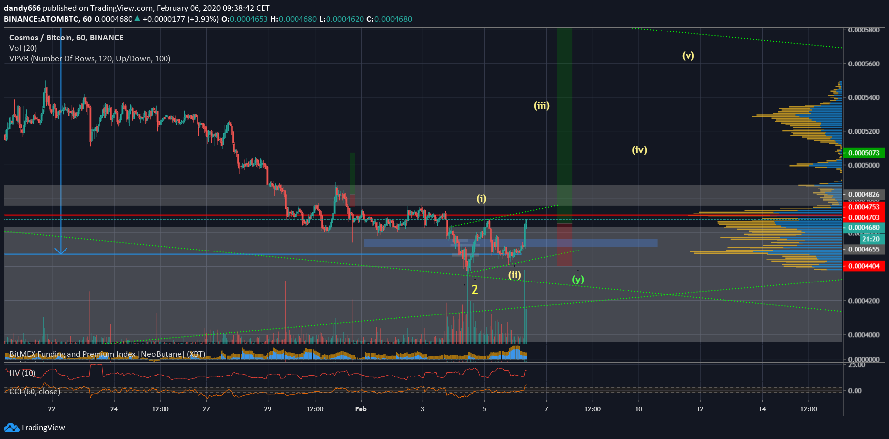889x439 pixels.
Task: Select the blue horizontal rectangle drawing
Action: (x=510, y=243)
